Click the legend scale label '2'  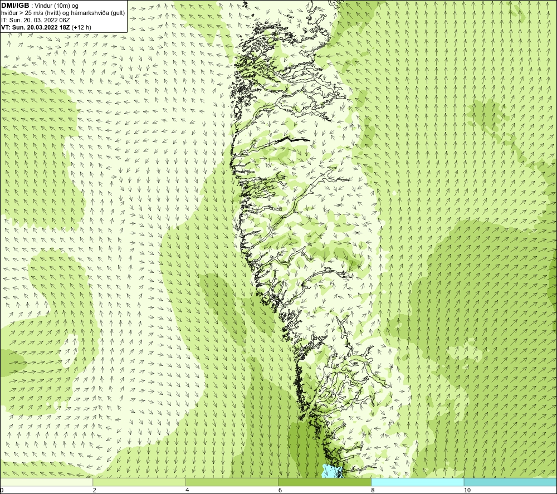95,490
